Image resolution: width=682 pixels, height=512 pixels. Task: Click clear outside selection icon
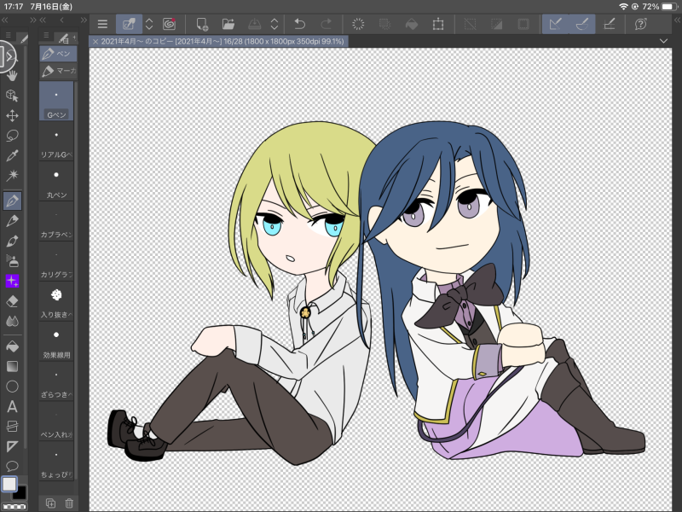pyautogui.click(x=384, y=24)
